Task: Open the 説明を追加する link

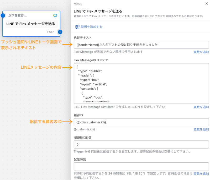Action: pos(91,27)
